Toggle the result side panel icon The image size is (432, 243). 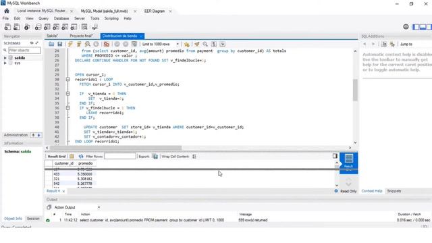[335, 156]
